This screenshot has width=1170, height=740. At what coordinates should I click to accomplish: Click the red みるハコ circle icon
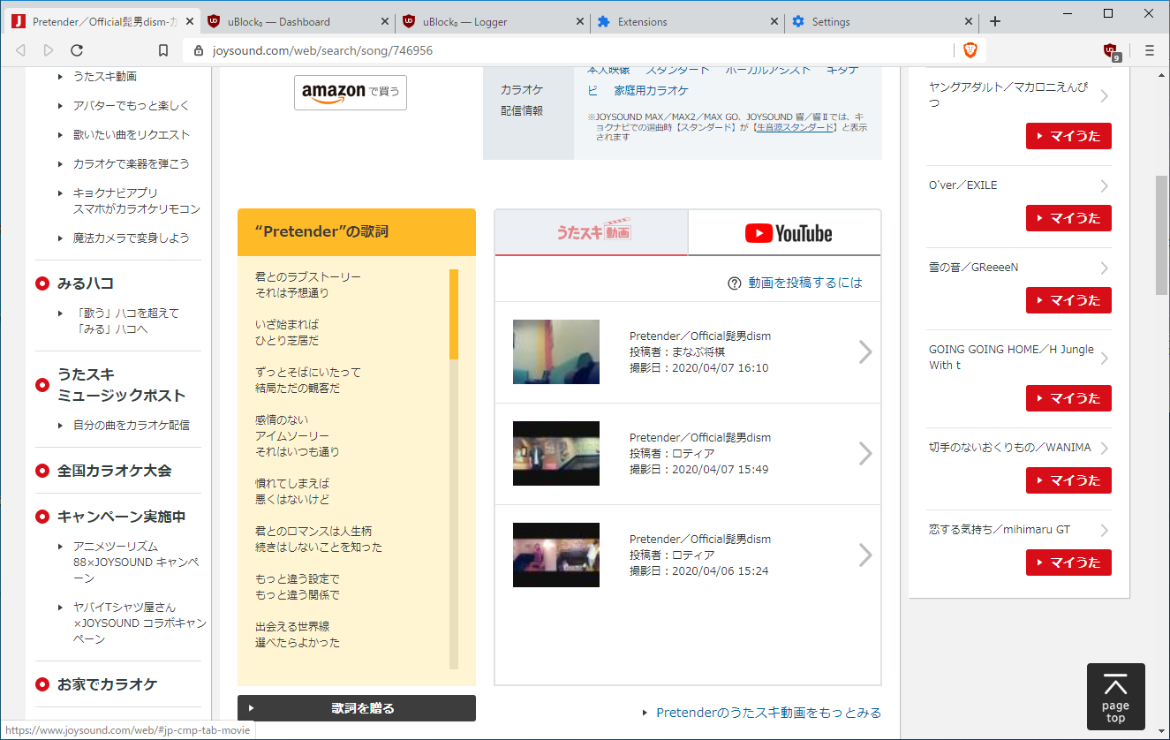pos(42,283)
